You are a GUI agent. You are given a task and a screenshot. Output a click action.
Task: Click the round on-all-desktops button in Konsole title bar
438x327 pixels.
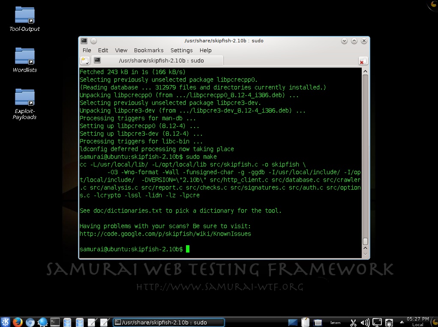[x=93, y=41]
